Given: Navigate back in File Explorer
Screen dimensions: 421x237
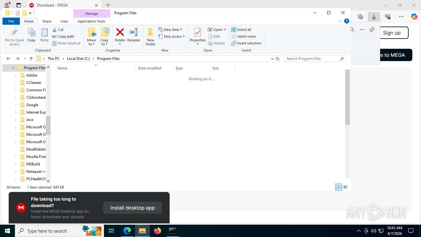Looking at the screenshot, I should (8, 59).
